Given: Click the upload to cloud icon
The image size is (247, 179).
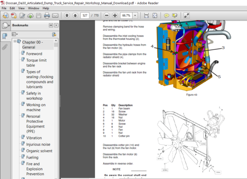Looking at the screenshot, I should tap(30, 16).
